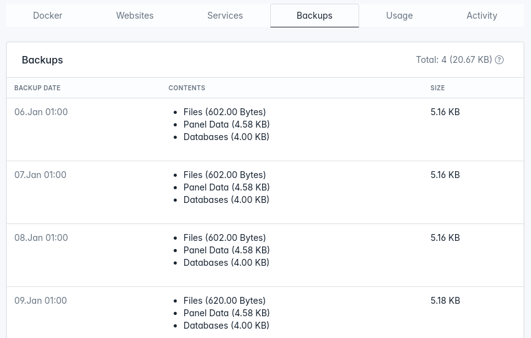Click Files (620.00 Bytes) in 09.Jan row
The width and height of the screenshot is (531, 338).
point(225,301)
